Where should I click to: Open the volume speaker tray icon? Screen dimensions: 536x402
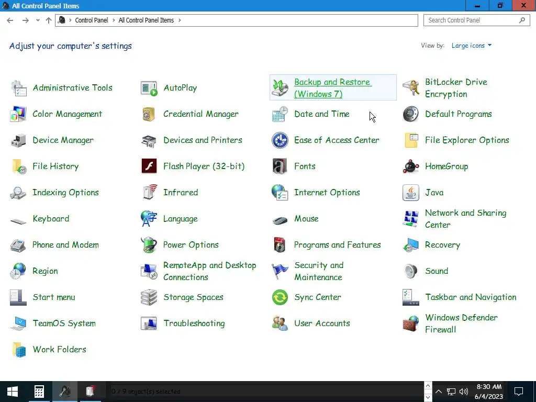pyautogui.click(x=464, y=392)
